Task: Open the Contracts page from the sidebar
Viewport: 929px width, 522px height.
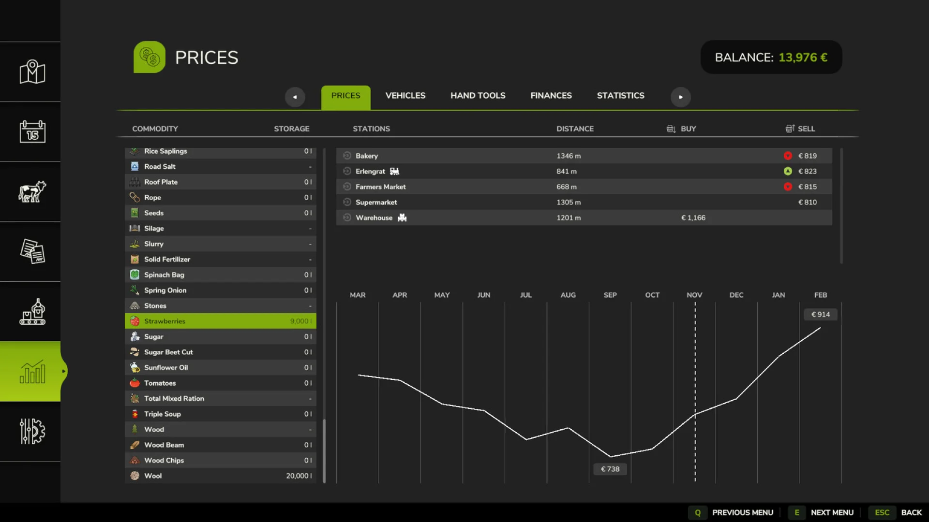Action: coord(30,252)
